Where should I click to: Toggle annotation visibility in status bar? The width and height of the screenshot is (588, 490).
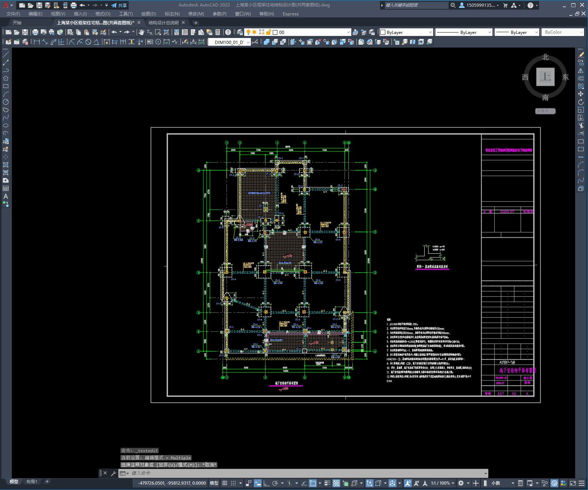point(408,483)
